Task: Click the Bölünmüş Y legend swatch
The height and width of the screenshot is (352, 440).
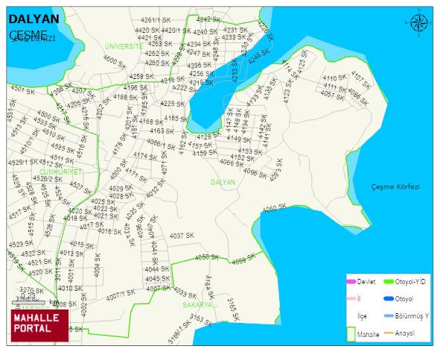Action: point(389,316)
